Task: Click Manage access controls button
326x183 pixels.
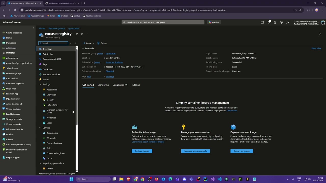Action: [x=196, y=151]
